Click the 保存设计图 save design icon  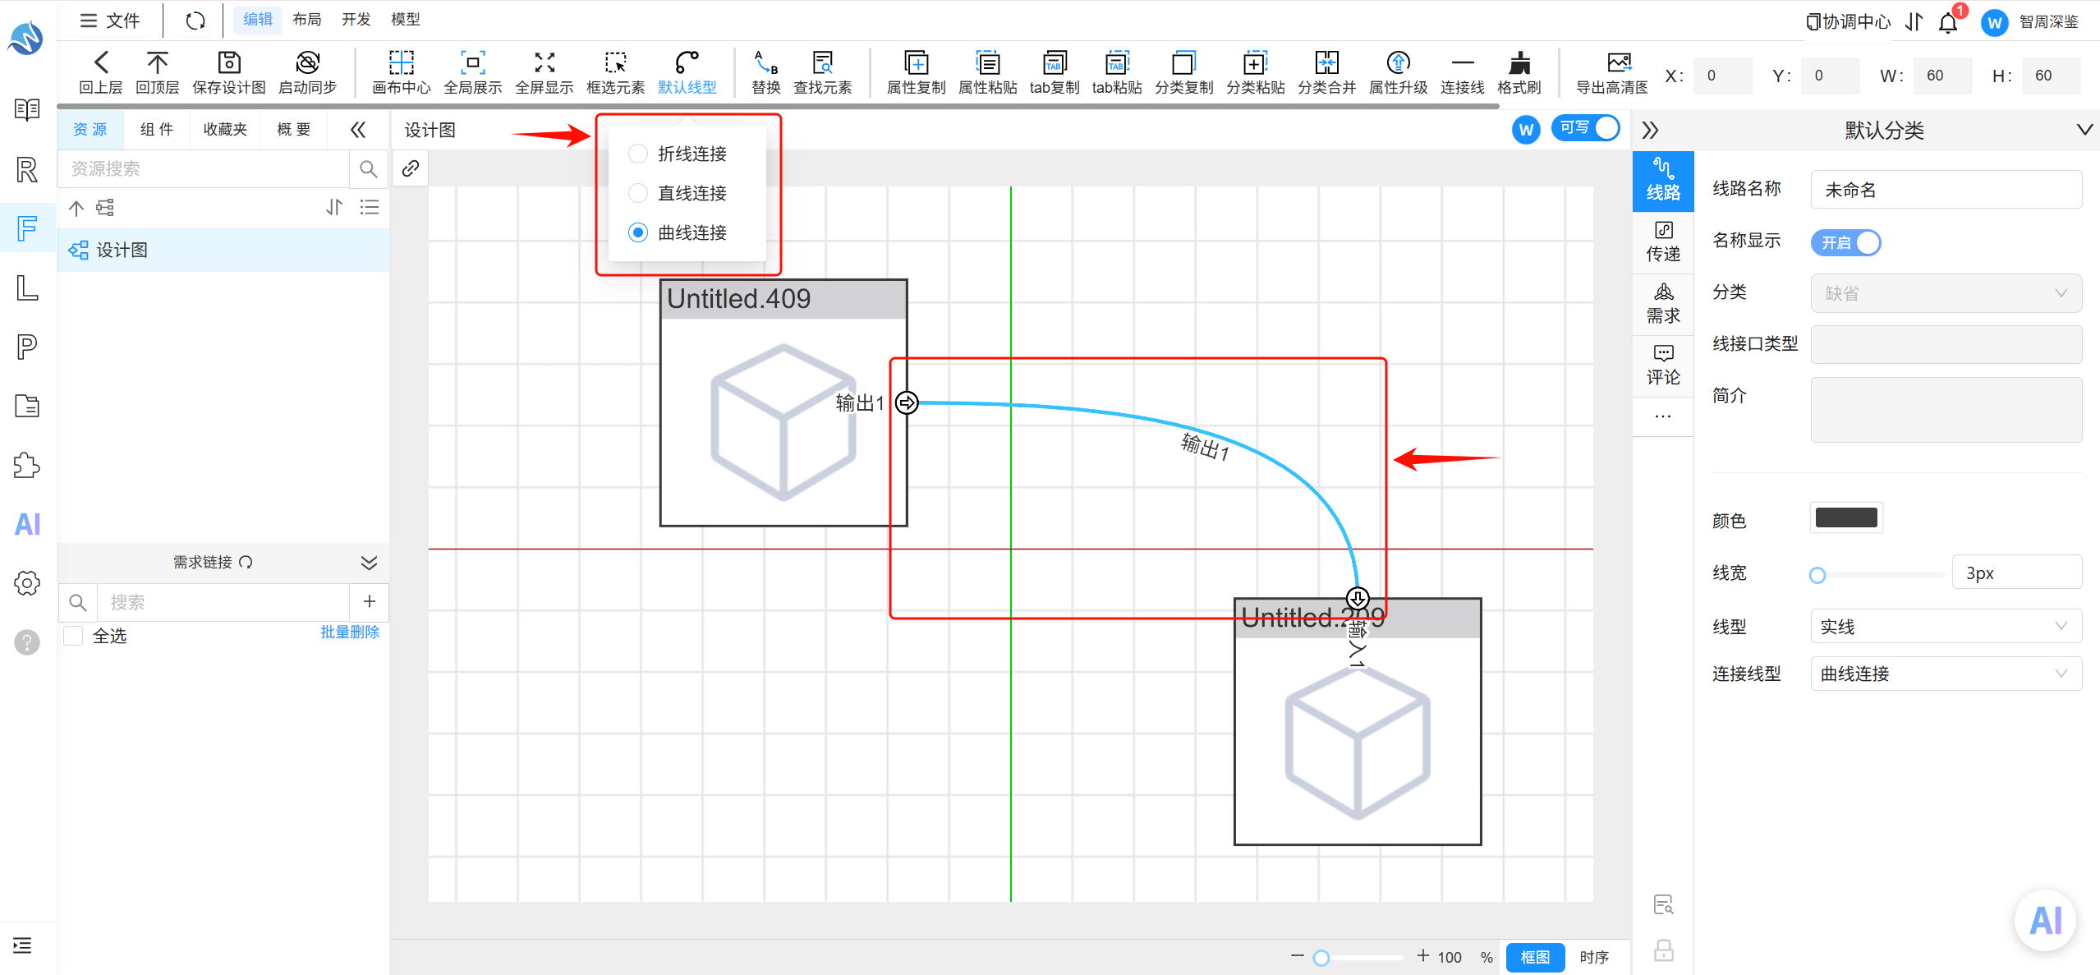tap(228, 62)
